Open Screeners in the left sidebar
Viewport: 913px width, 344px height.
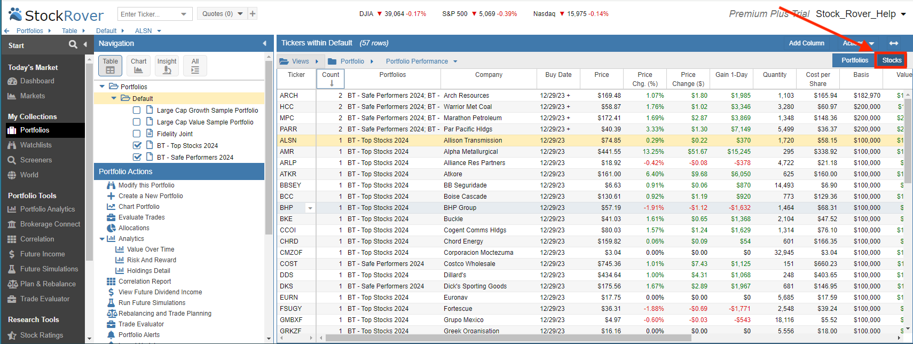[36, 160]
